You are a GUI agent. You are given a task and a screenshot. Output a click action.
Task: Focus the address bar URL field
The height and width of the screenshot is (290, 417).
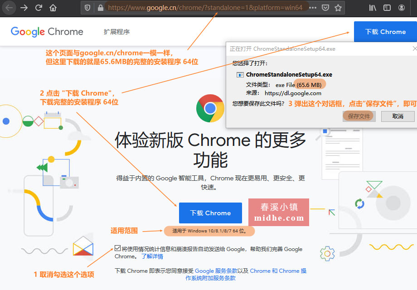[205, 8]
